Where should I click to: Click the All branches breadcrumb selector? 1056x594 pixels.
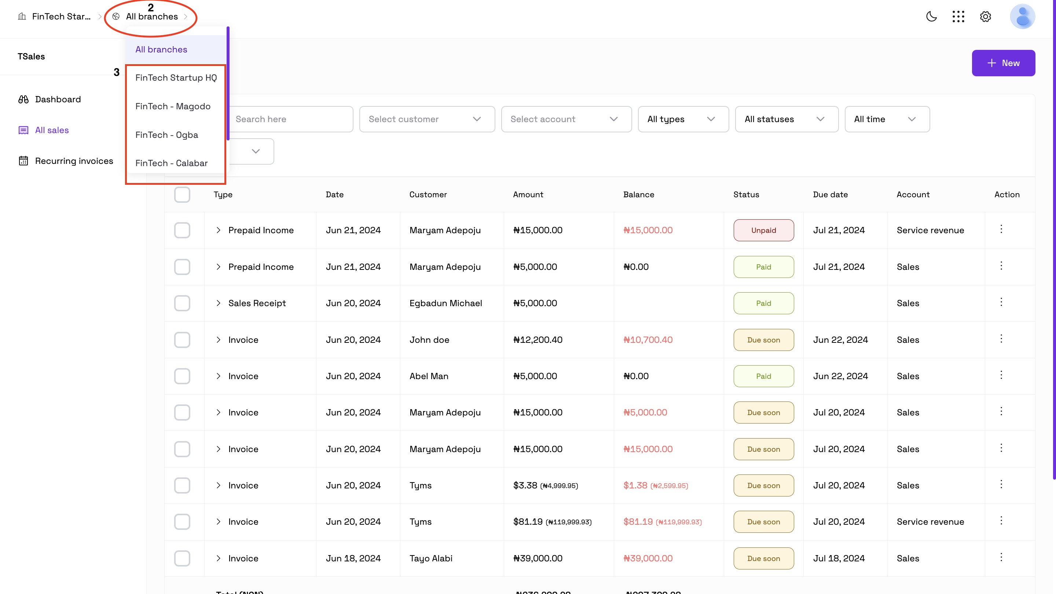[152, 16]
